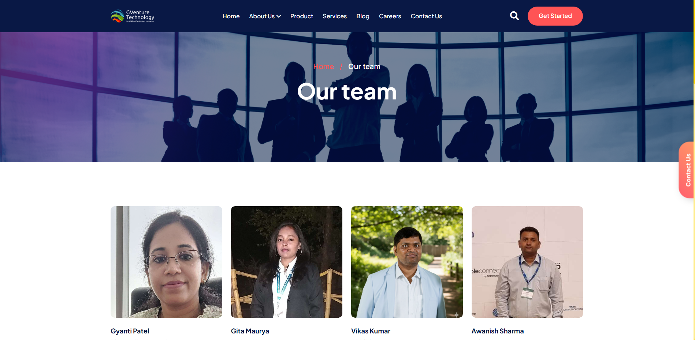Open the Careers page
Image resolution: width=695 pixels, height=340 pixels.
click(390, 16)
